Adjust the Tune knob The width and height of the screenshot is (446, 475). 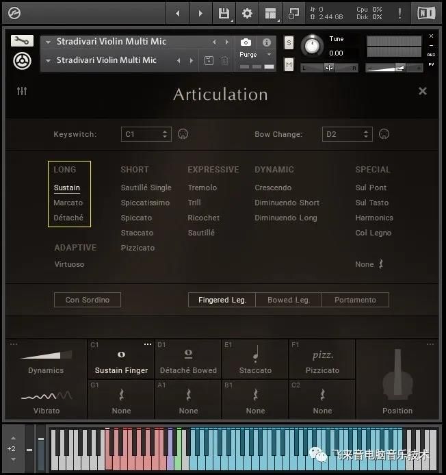312,46
